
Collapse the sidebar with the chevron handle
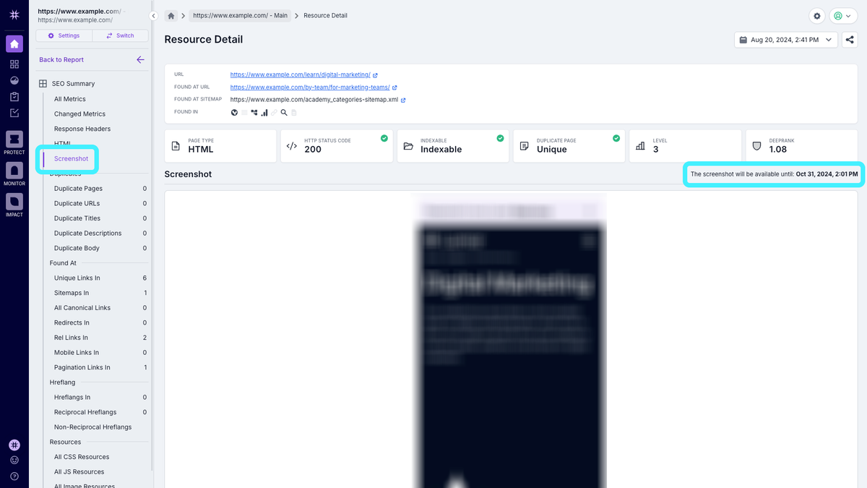(153, 16)
